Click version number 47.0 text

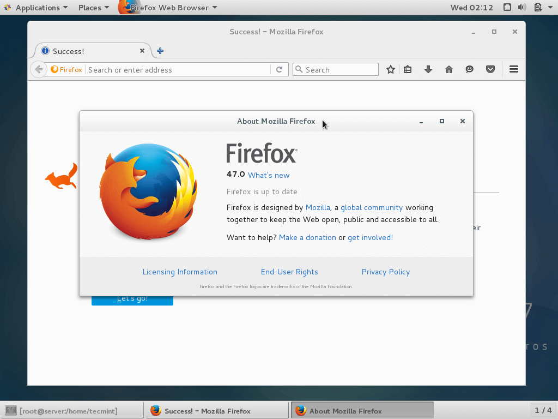pos(235,174)
